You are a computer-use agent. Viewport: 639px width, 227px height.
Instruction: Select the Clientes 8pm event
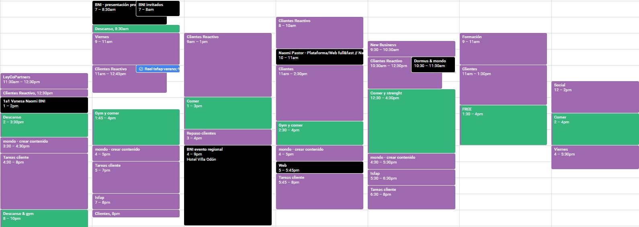(136, 214)
